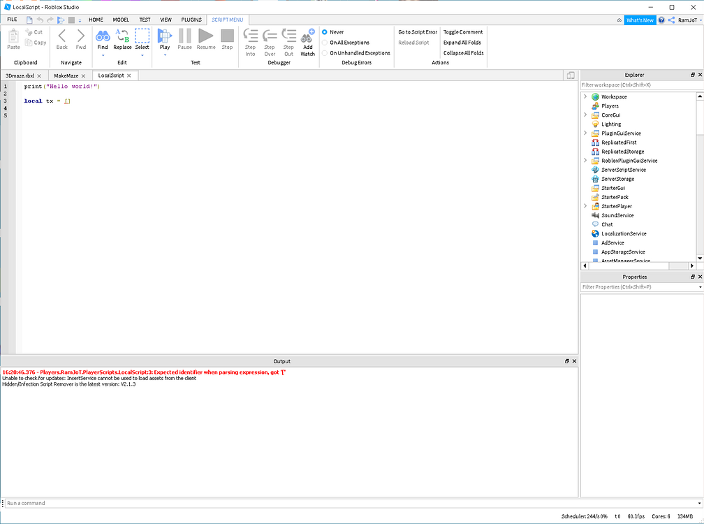Click the share icon next to RamJoT
The width and height of the screenshot is (704, 524).
pyautogui.click(x=671, y=20)
